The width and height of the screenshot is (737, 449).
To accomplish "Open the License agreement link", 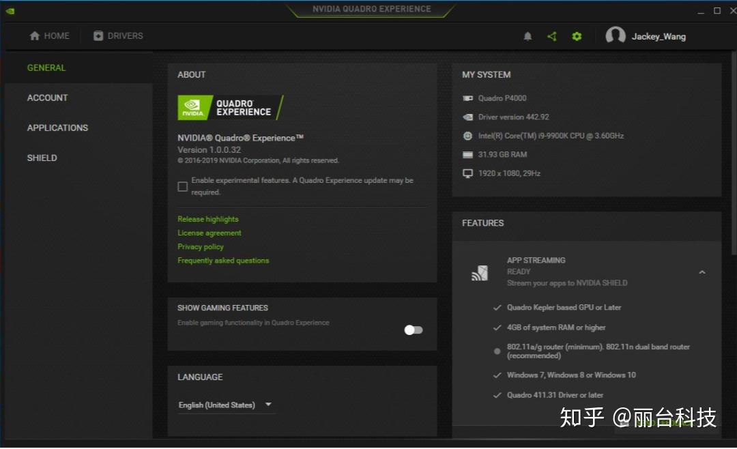I will coord(209,233).
